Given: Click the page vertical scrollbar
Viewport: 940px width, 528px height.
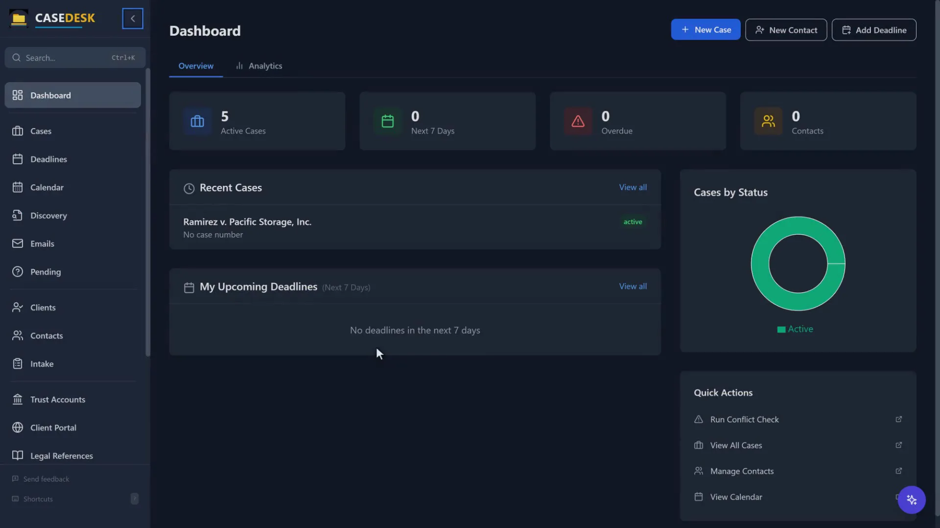Looking at the screenshot, I should pyautogui.click(x=937, y=258).
